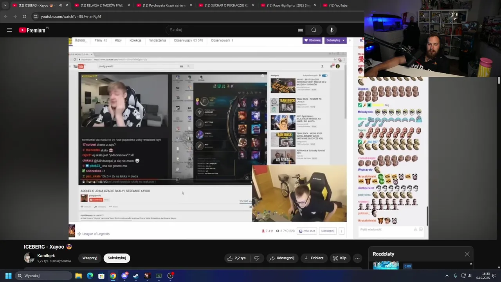Expand the hidden system tray icons

coord(447,276)
